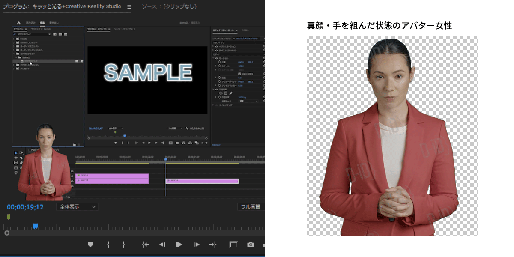Toggle the eye for モーション effect
Image resolution: width=514 pixels, height=257 pixels.
point(216,58)
